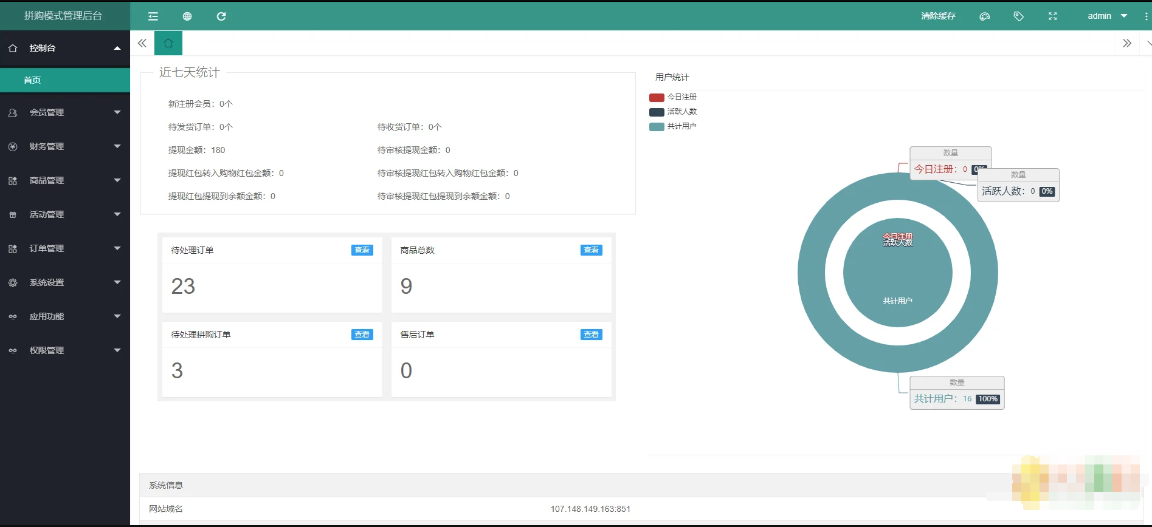Expand the 活动管理 menu

pos(117,214)
